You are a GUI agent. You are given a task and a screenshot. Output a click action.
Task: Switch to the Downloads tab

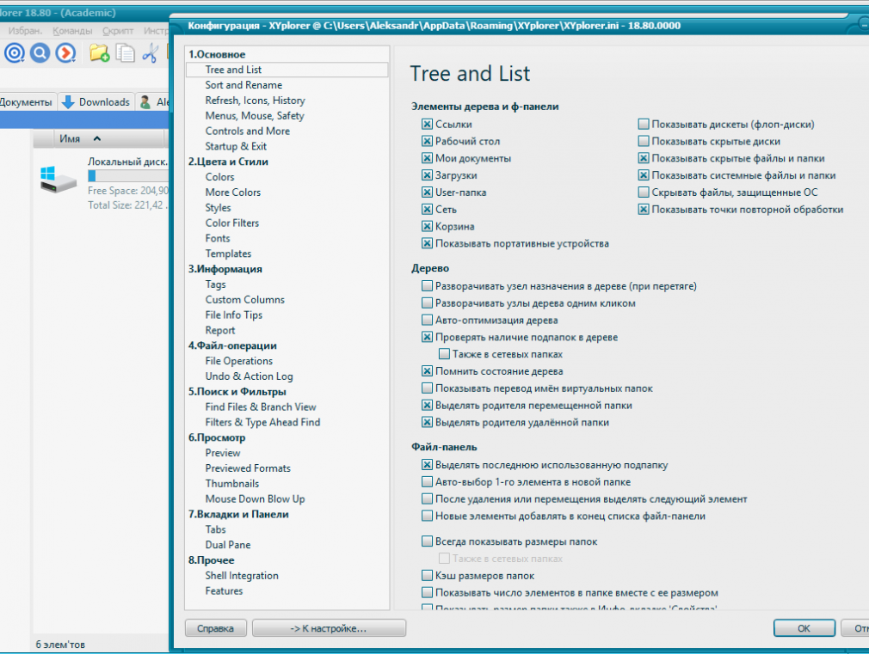point(96,102)
